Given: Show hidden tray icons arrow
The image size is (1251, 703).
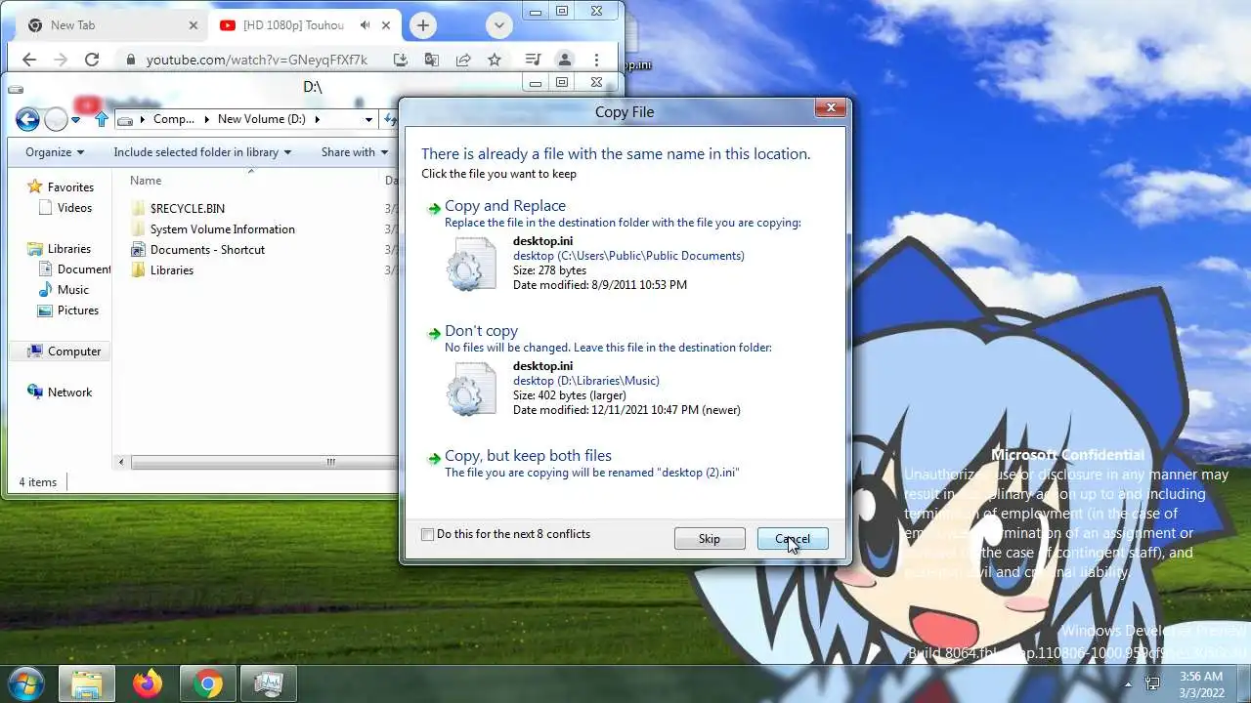Looking at the screenshot, I should [x=1128, y=683].
